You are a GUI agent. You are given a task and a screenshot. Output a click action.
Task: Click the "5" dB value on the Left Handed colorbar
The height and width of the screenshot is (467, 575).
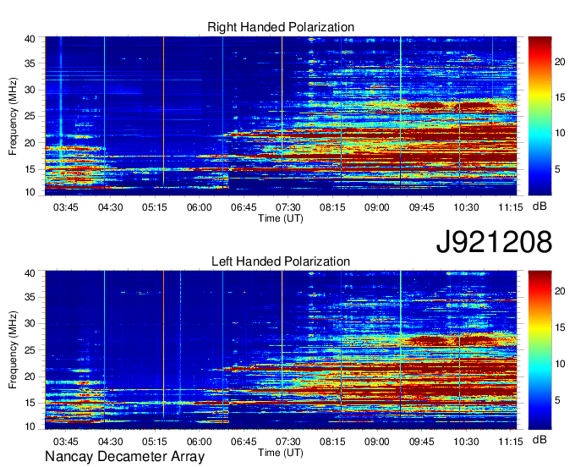[557, 400]
